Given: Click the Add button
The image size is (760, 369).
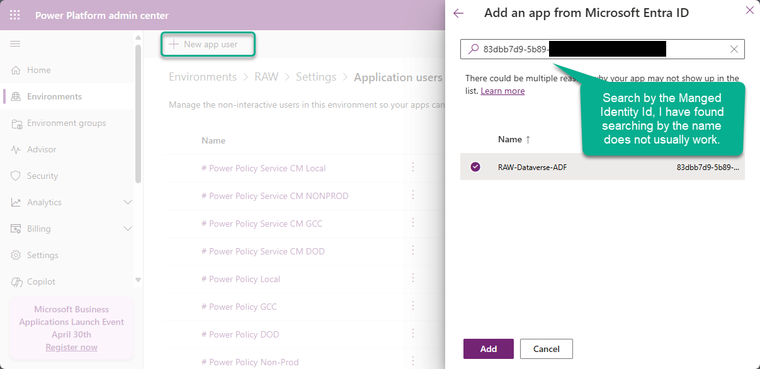Looking at the screenshot, I should click(x=489, y=349).
